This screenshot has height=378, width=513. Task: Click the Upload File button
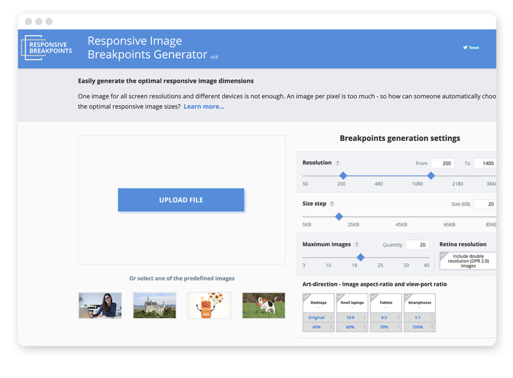click(181, 200)
